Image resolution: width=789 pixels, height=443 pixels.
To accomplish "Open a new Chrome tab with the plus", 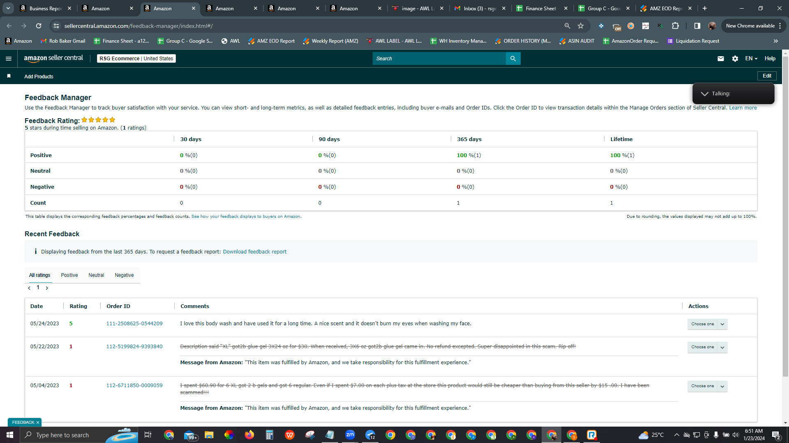I will pyautogui.click(x=704, y=8).
